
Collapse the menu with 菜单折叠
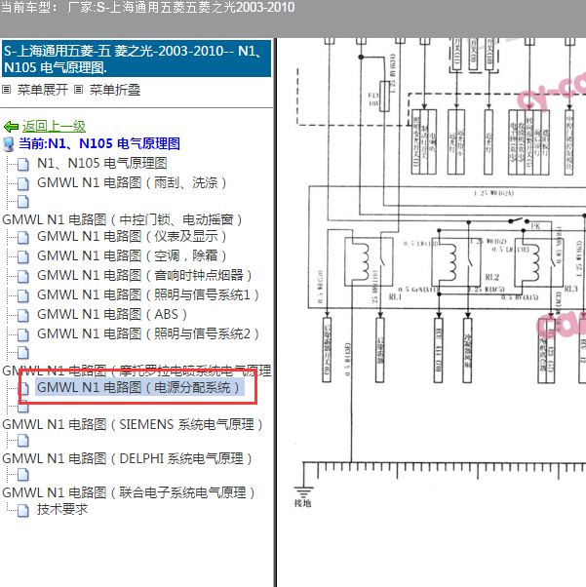click(115, 90)
